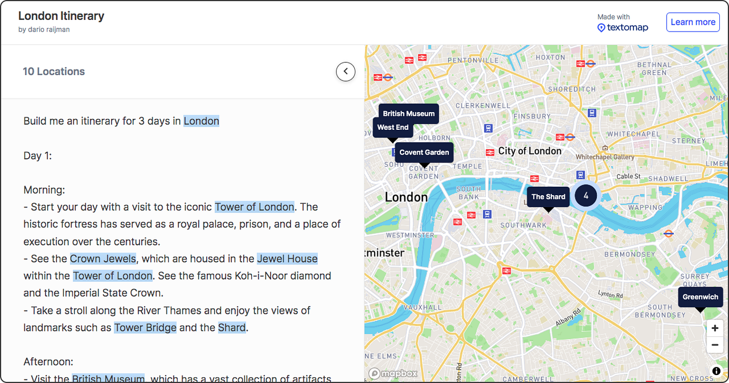Click the highlighted Tower Bridge text

[145, 327]
